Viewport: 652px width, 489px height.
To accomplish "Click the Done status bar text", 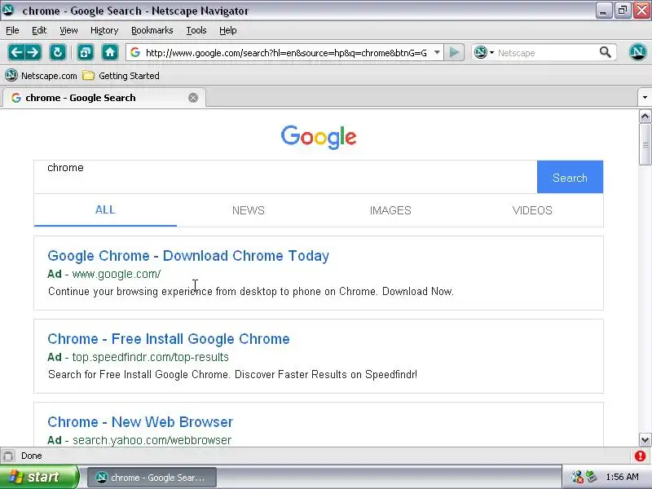I will 32,456.
